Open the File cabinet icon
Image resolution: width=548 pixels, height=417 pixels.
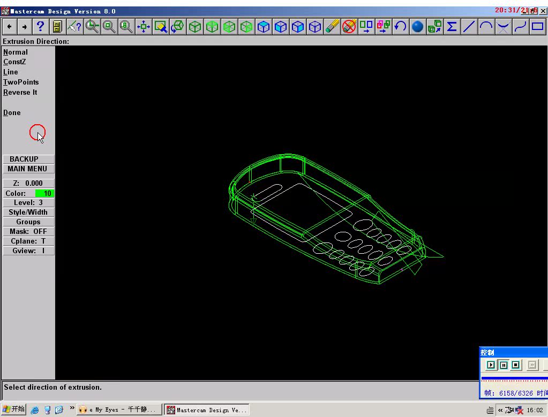[x=57, y=27]
